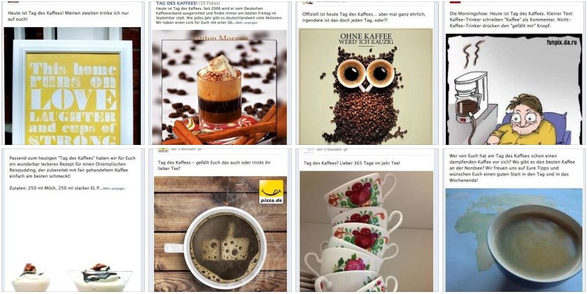Click the thumbs-up symbol in the coffee foam
This screenshot has width=588, height=294.
coord(225,245)
